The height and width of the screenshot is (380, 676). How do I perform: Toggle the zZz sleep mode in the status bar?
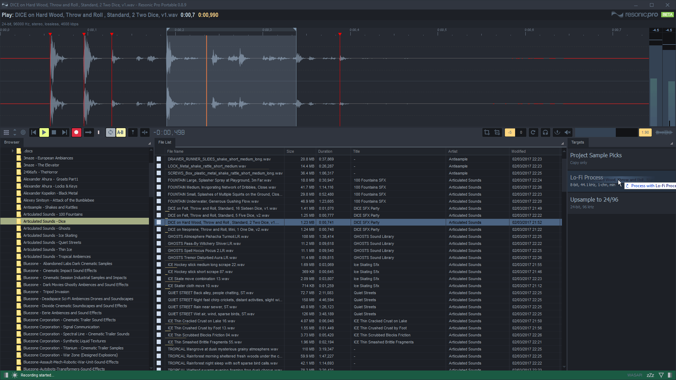coord(650,375)
